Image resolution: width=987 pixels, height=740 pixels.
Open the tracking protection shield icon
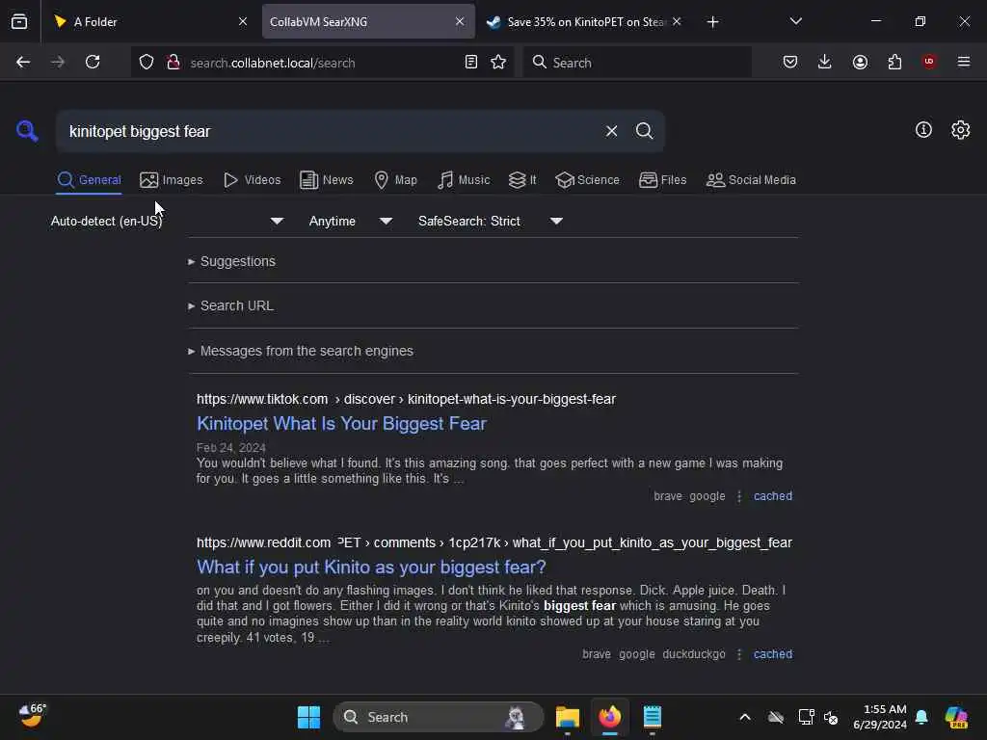coord(147,63)
